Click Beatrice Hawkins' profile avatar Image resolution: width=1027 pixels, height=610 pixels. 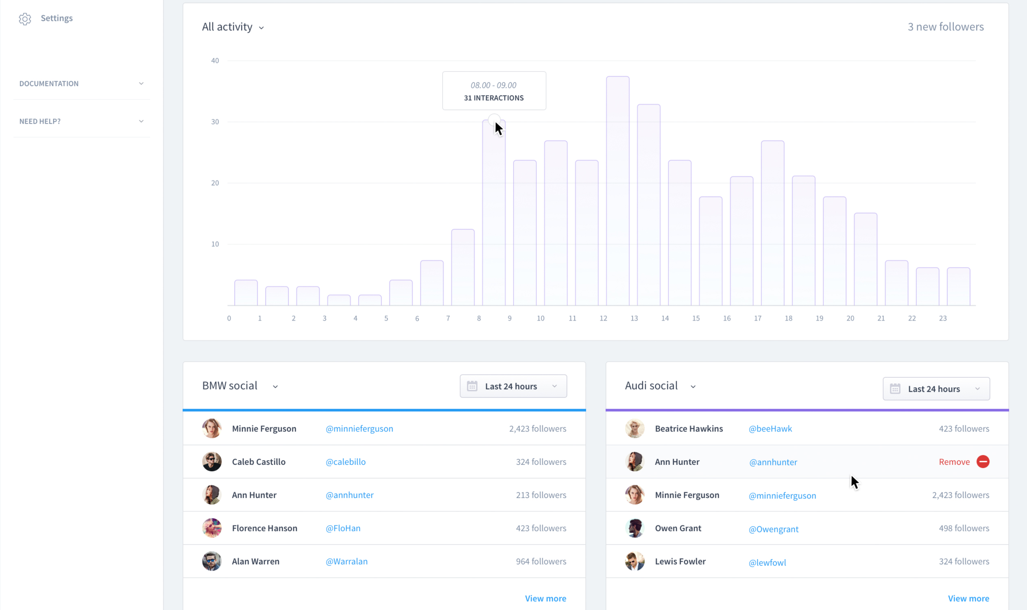[635, 428]
